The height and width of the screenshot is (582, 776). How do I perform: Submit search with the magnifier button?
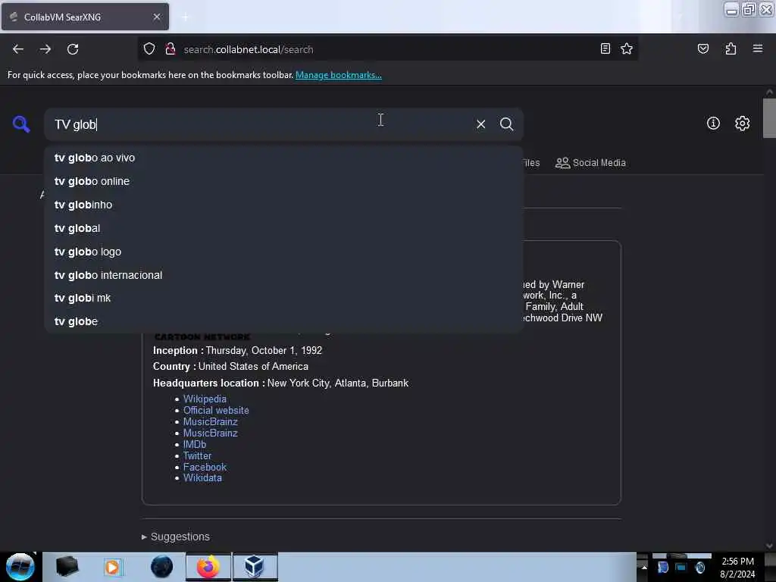(x=506, y=124)
